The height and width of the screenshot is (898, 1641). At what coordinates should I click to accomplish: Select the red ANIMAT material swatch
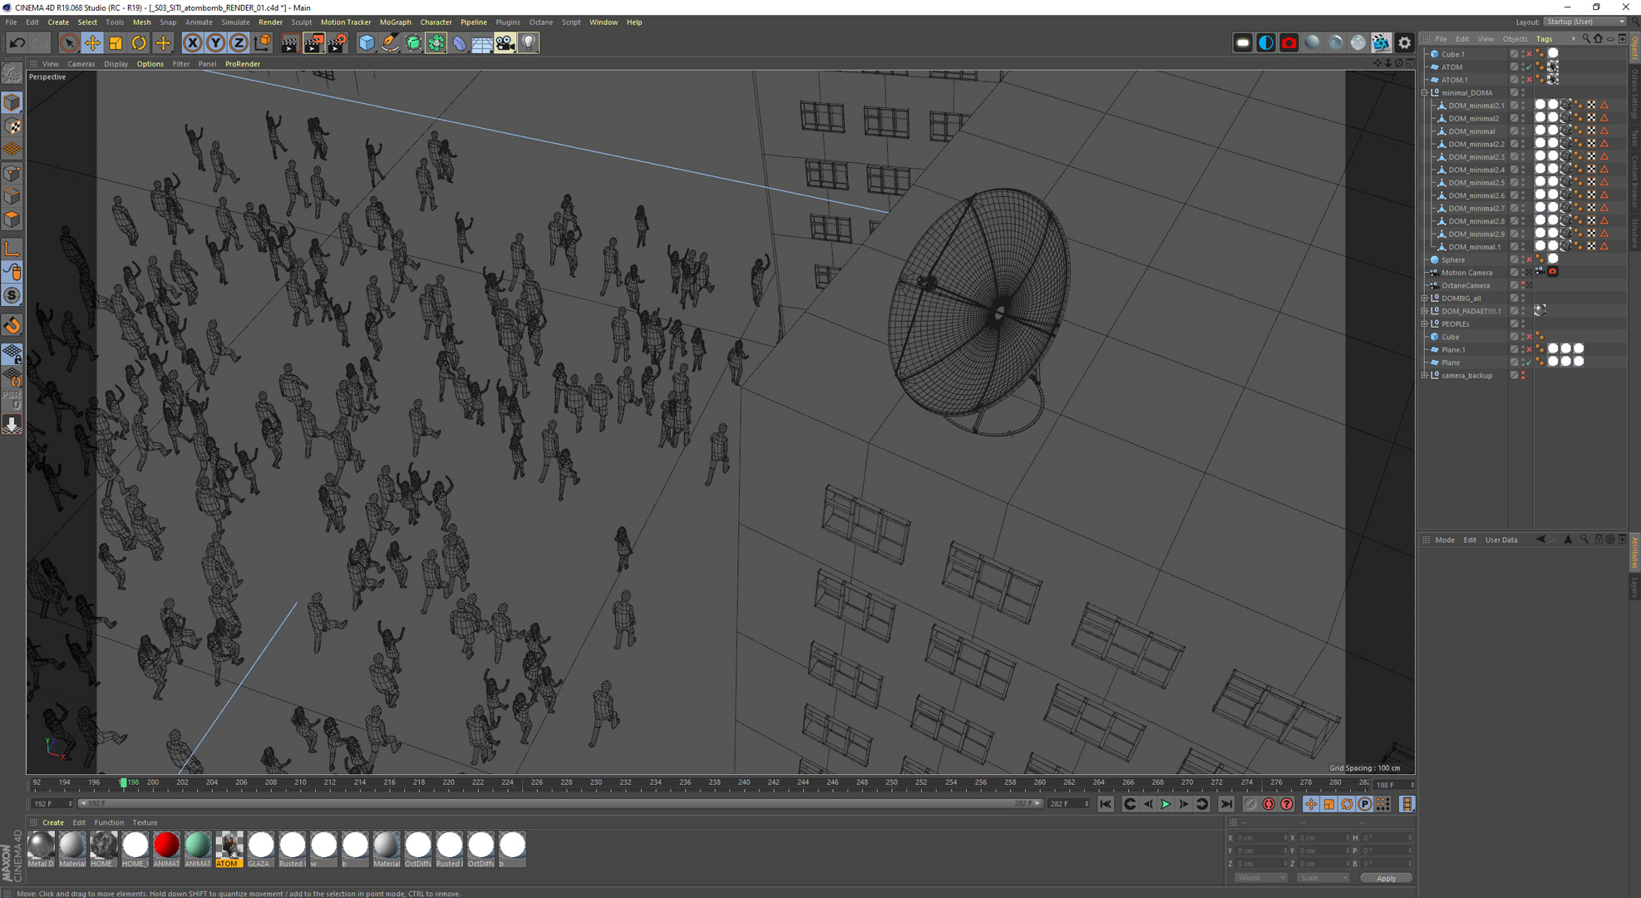point(166,845)
